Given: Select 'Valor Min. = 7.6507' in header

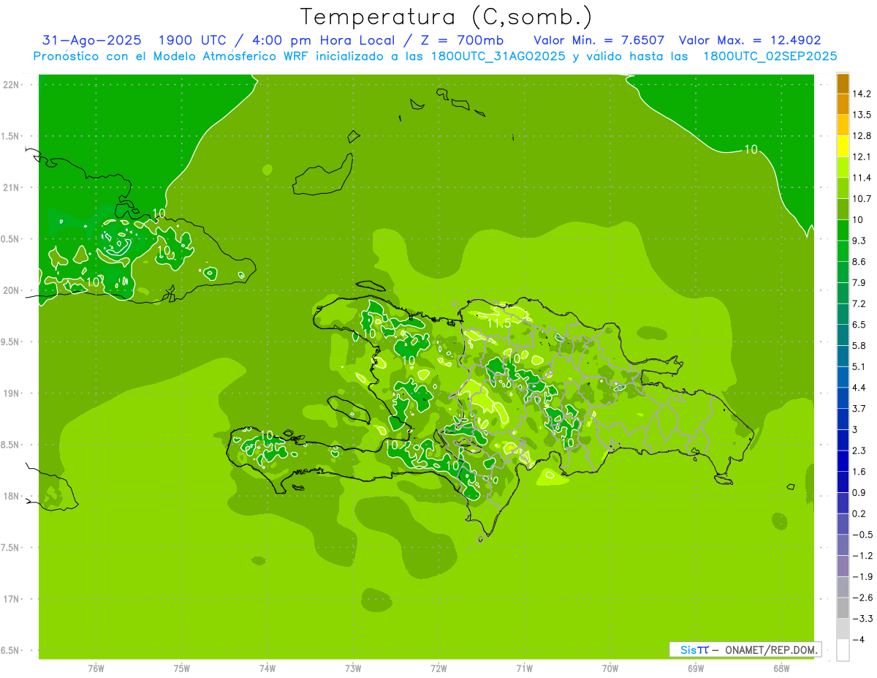Looking at the screenshot, I should (599, 40).
